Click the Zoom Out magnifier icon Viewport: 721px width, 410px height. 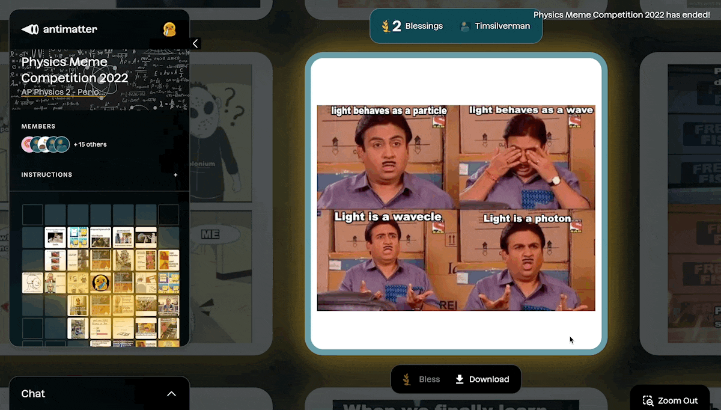(648, 400)
